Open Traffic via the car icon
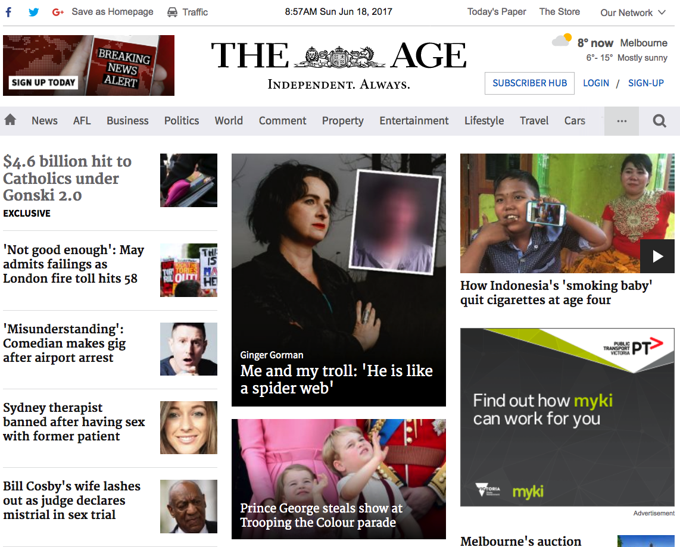Screen dimensions: 680x547 pyautogui.click(x=172, y=12)
